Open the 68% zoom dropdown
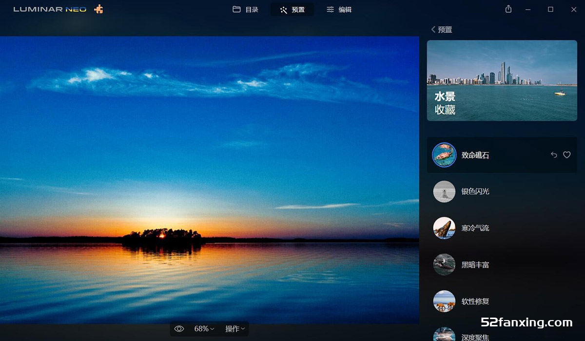The width and height of the screenshot is (585, 341). [x=204, y=329]
